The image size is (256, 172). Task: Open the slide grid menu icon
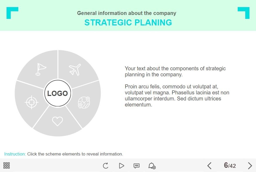[7, 165]
